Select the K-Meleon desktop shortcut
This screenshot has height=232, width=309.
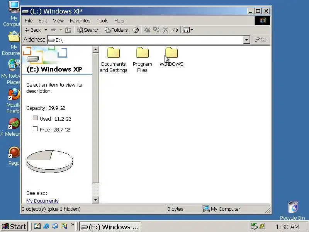(x=12, y=127)
